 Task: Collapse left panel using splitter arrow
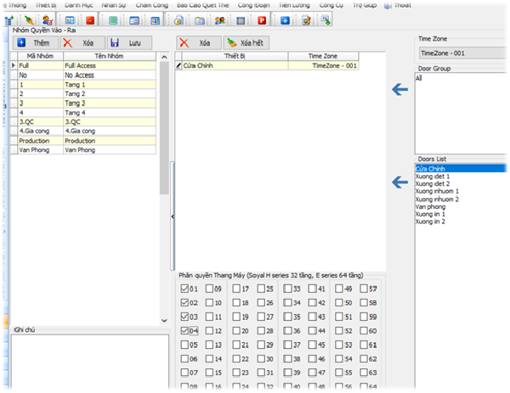(x=173, y=217)
